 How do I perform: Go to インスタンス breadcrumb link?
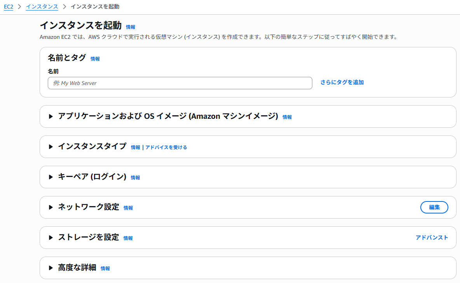pyautogui.click(x=42, y=7)
